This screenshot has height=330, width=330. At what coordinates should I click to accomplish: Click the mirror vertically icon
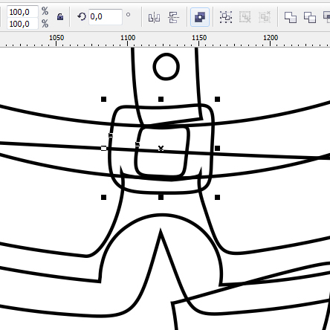tap(173, 17)
